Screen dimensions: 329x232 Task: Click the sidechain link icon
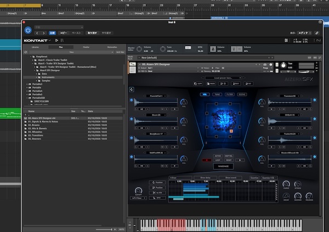coord(317,33)
